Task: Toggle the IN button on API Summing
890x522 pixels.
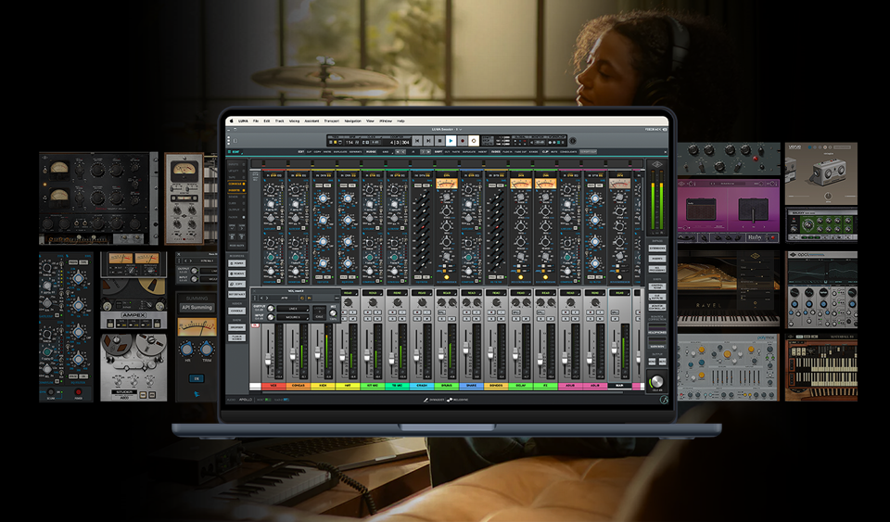Action: click(196, 378)
